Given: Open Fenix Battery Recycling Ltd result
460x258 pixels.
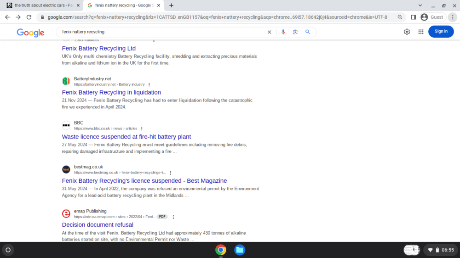Looking at the screenshot, I should (x=98, y=48).
